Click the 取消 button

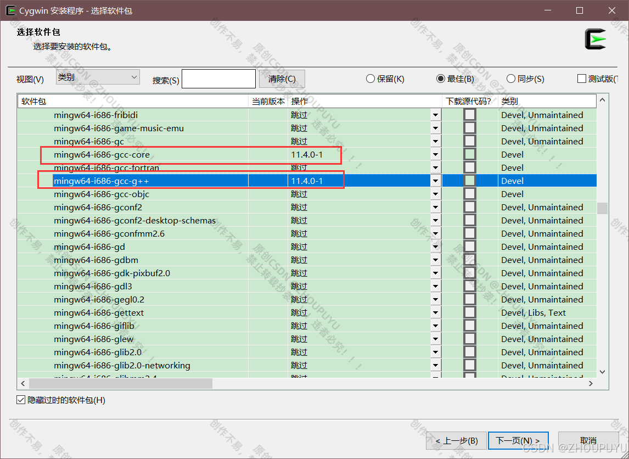coord(588,441)
